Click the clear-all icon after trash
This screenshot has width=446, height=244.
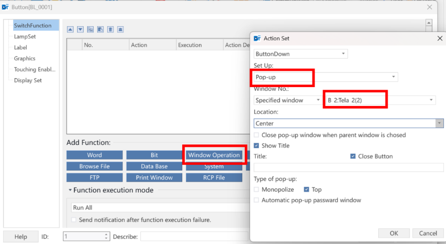[120, 29]
